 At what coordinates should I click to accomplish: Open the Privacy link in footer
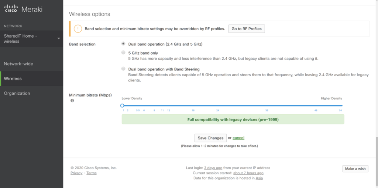[76, 173]
